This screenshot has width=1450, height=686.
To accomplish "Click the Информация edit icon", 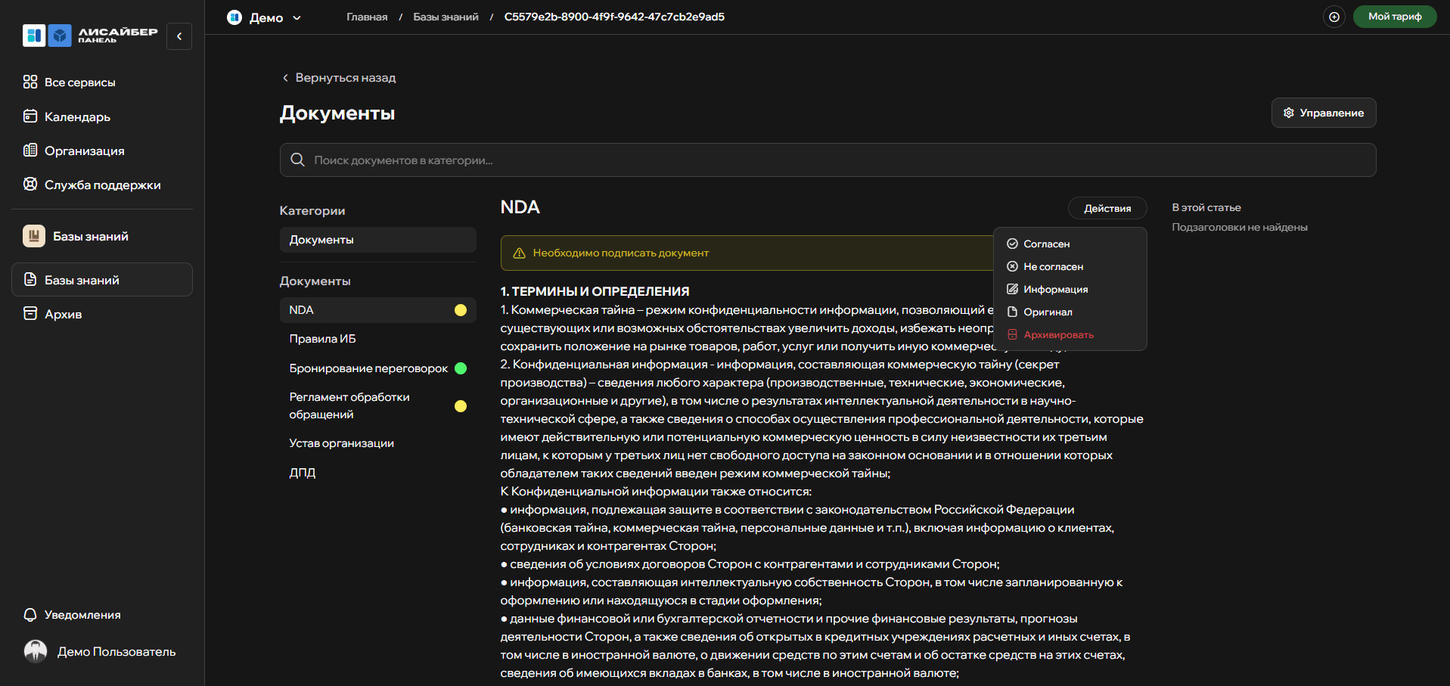I will point(1012,289).
